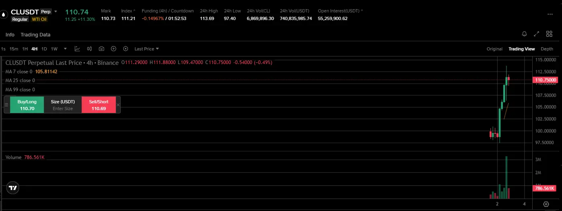
Task: Click the WTI Oil tag
Action: point(40,19)
